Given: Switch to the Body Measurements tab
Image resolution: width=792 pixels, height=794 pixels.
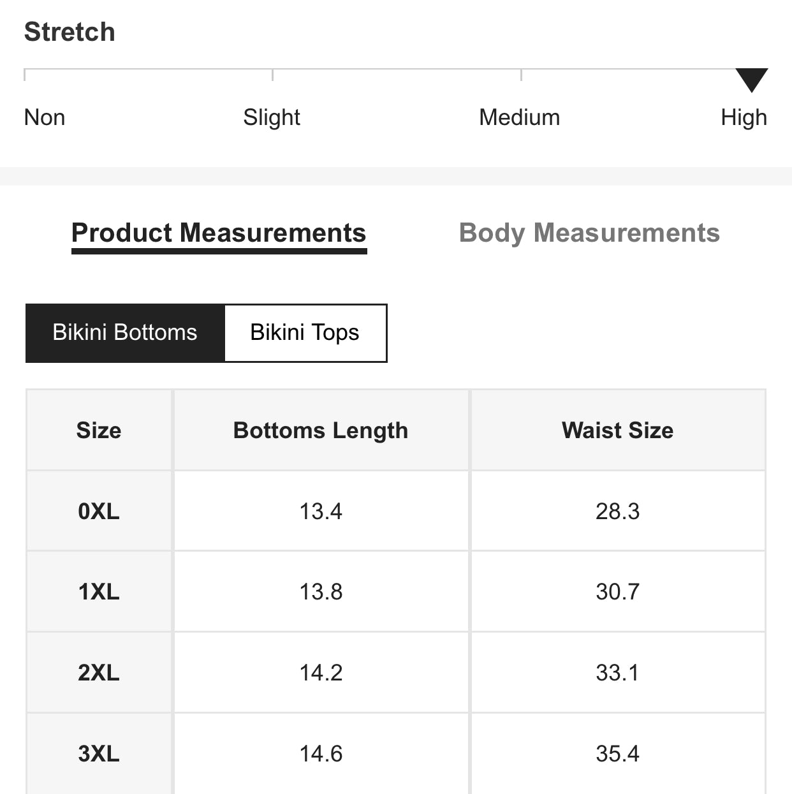Looking at the screenshot, I should point(589,233).
